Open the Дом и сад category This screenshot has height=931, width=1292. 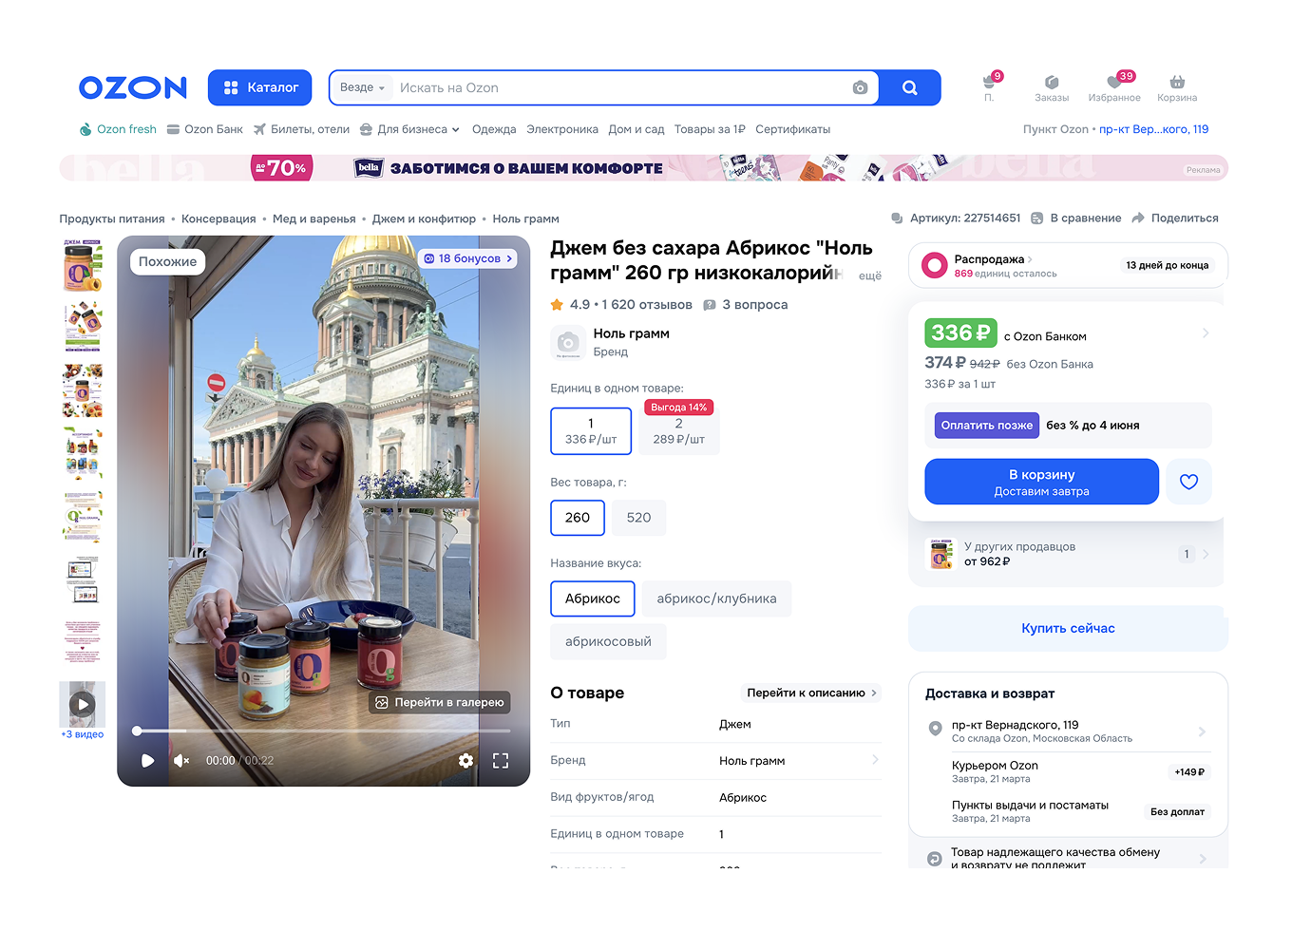click(x=636, y=129)
